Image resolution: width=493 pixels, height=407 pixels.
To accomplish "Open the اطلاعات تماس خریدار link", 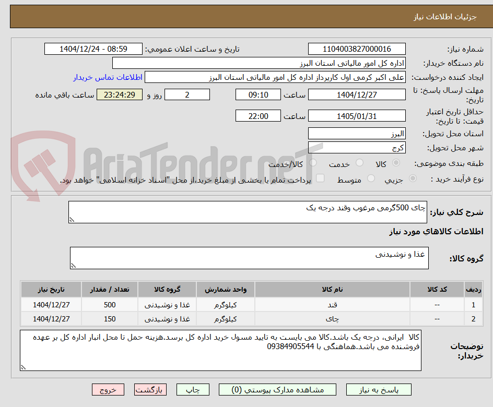I will click(108, 77).
